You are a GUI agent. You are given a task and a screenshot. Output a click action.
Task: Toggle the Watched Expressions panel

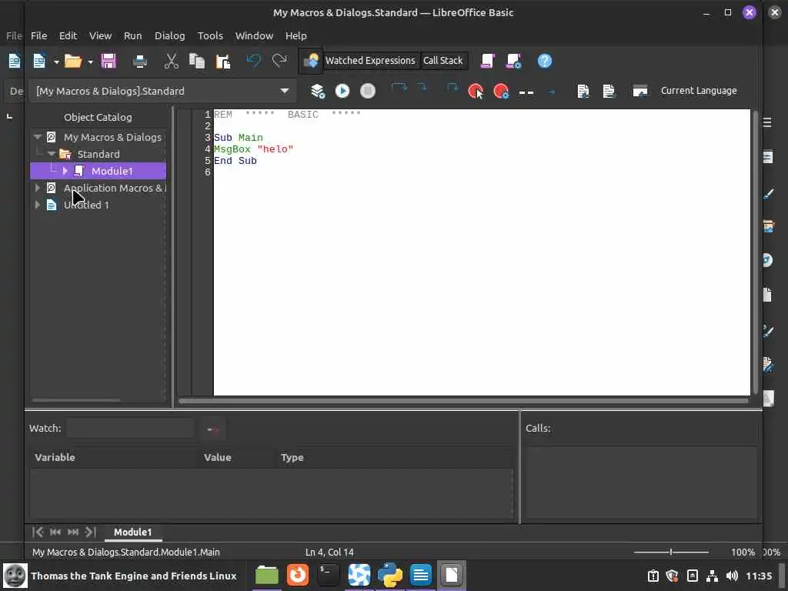pyautogui.click(x=370, y=60)
